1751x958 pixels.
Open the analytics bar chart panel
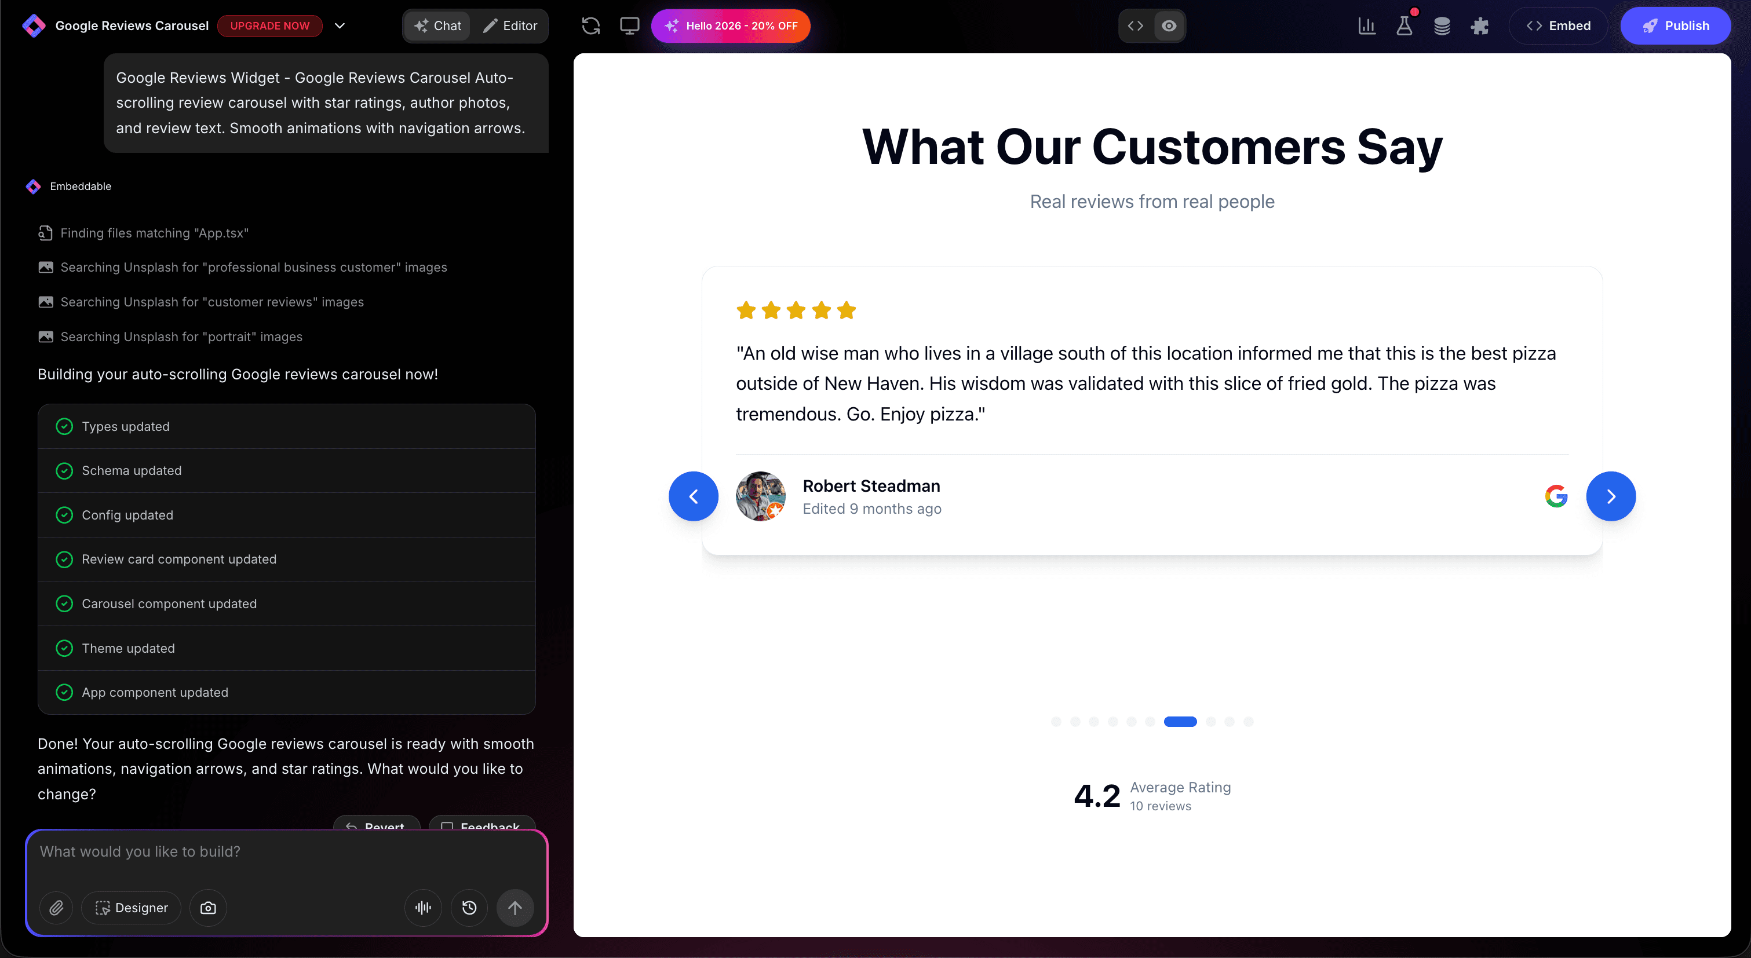point(1366,25)
